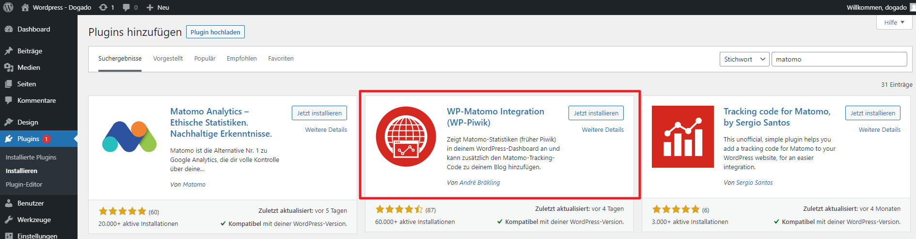Open the Wordpress - Dogado site home link
The image size is (916, 239).
(x=56, y=7)
